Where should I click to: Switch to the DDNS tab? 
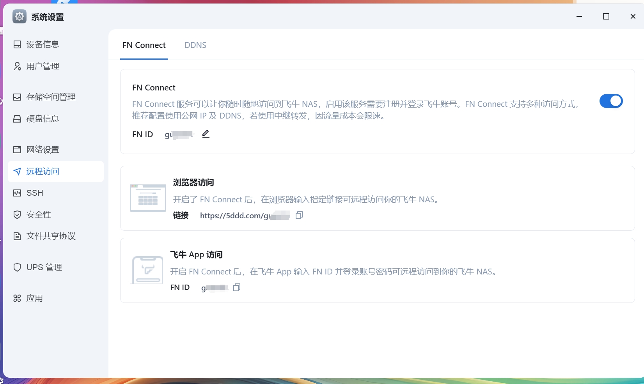point(195,45)
